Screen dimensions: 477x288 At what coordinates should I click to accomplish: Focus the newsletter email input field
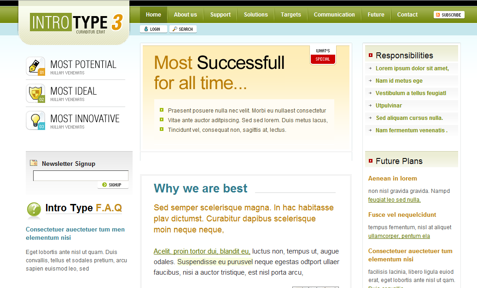pyautogui.click(x=81, y=176)
